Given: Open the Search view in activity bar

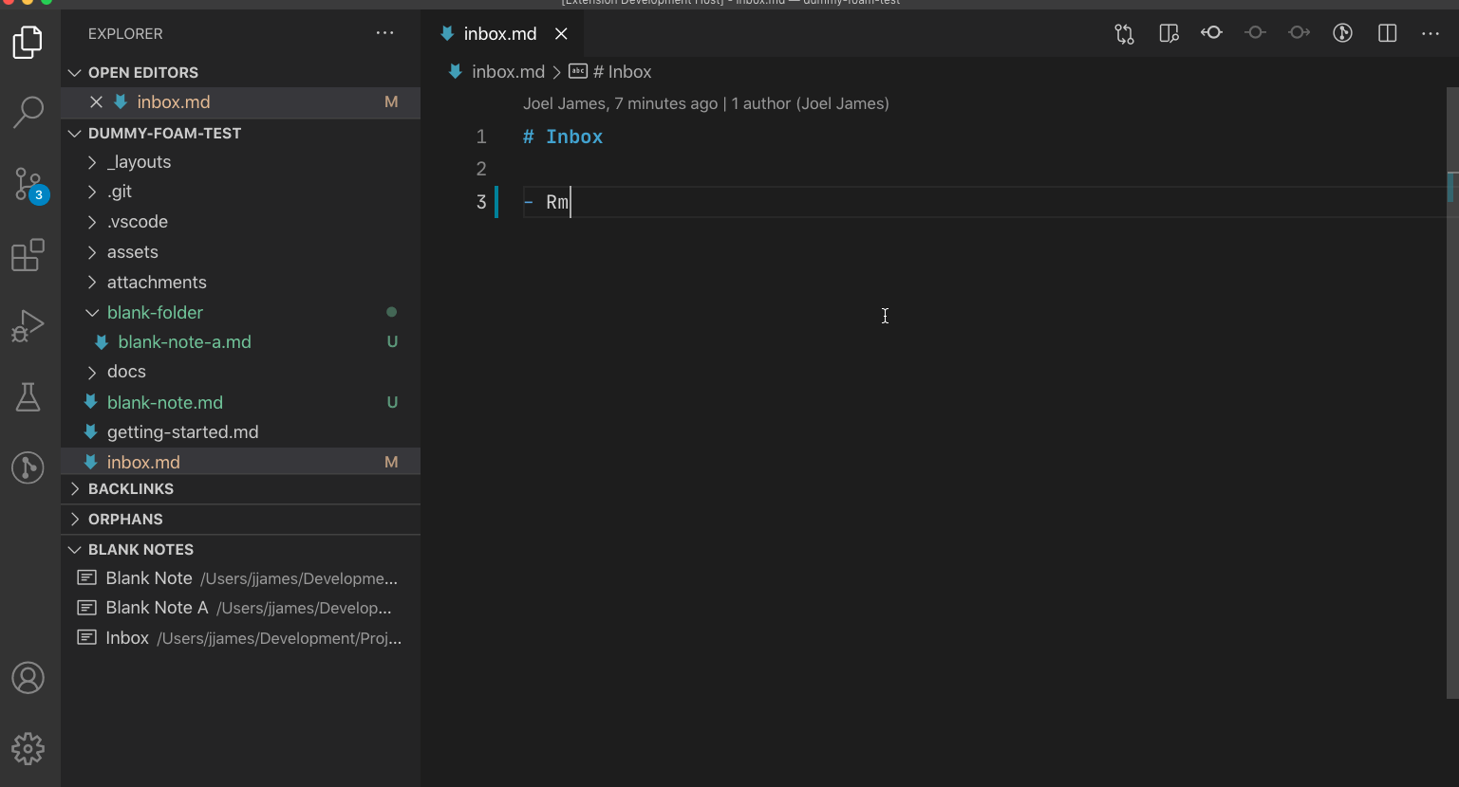Looking at the screenshot, I should pos(28,112).
